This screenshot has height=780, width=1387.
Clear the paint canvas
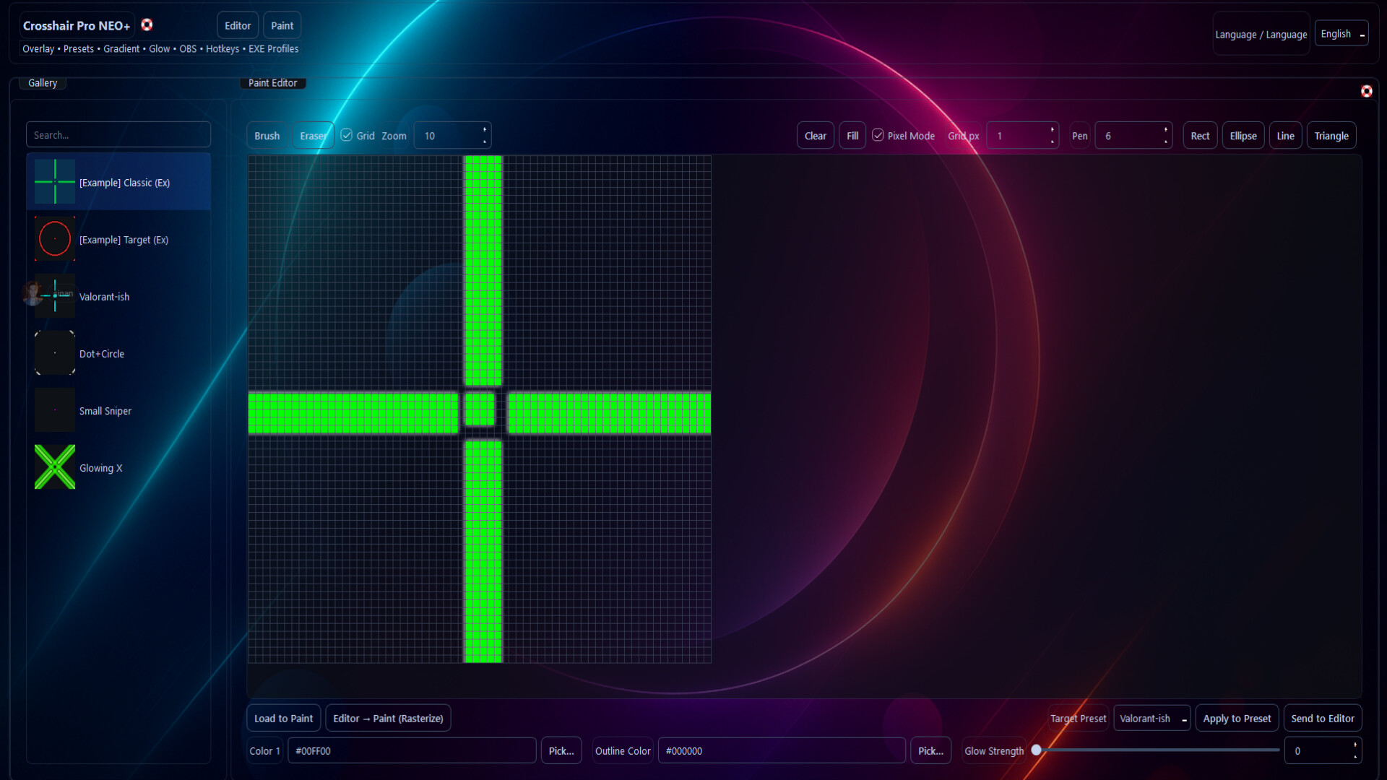[814, 135]
